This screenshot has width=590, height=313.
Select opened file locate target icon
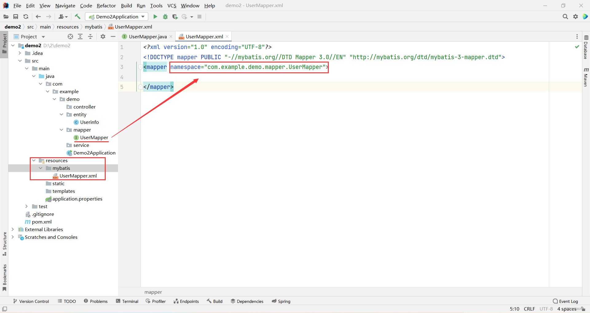click(x=70, y=36)
